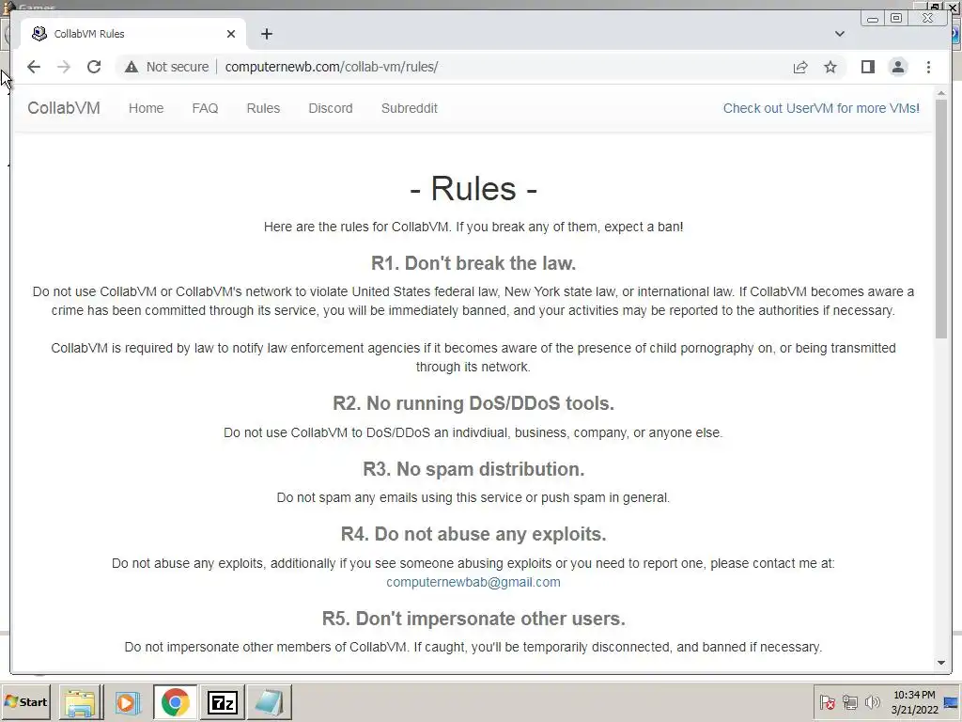962x722 pixels.
Task: Click the computernewbab@gmail.com email link
Action: [473, 582]
